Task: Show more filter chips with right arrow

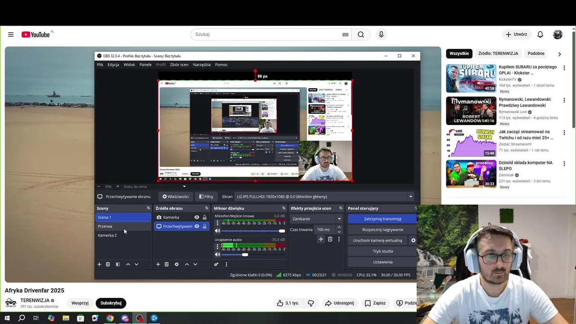Action: click(559, 54)
